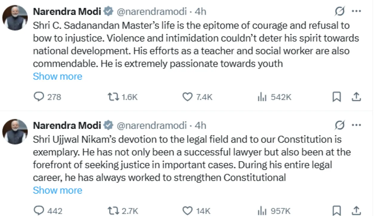Image resolution: width=384 pixels, height=216 pixels.
Task: View replies on the second tweet
Action: (x=39, y=211)
